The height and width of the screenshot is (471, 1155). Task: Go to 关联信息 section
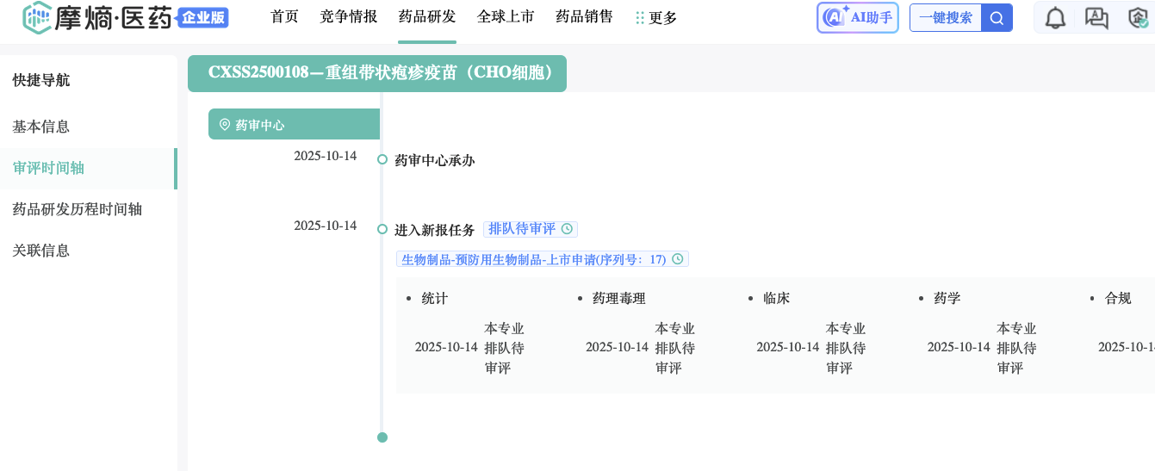[41, 251]
